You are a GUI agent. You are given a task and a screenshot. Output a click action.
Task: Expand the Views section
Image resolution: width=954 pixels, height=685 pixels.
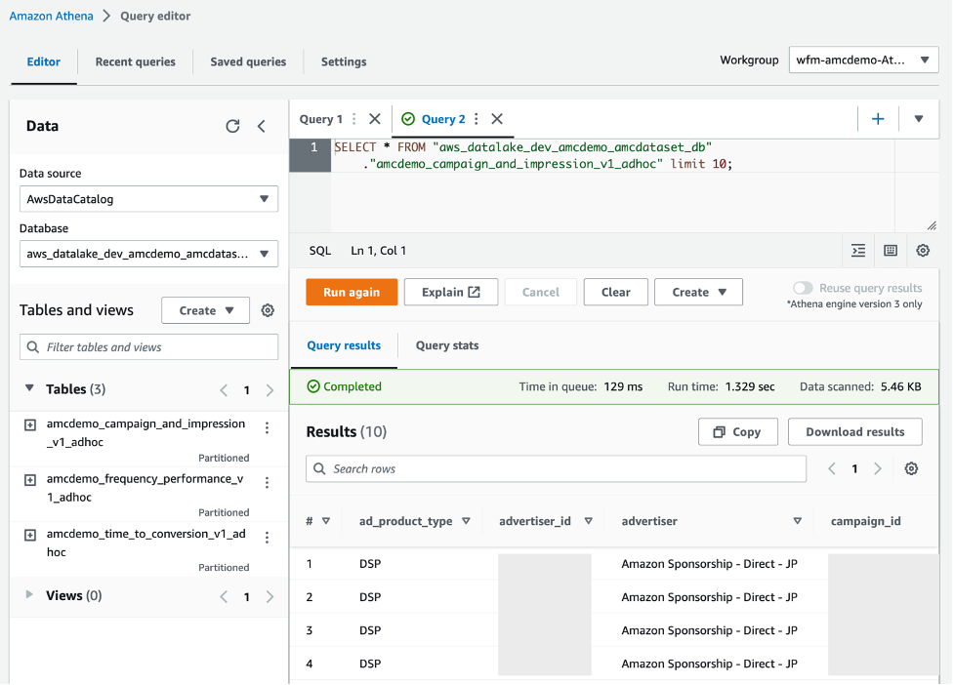coord(29,595)
